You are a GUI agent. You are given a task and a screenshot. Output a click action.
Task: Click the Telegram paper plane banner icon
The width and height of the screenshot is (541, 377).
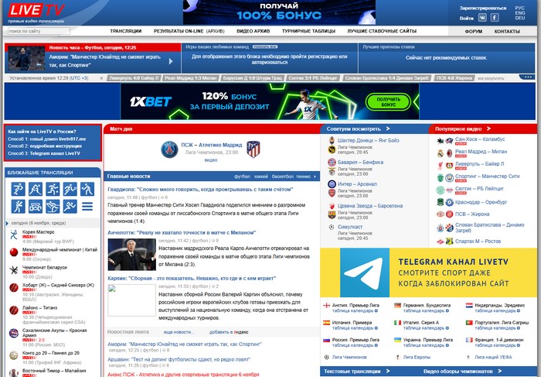(364, 272)
